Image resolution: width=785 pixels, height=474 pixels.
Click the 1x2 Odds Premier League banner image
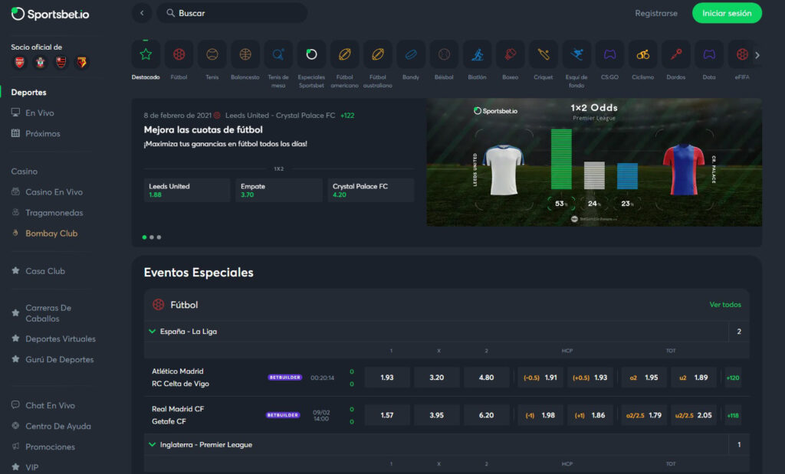594,162
